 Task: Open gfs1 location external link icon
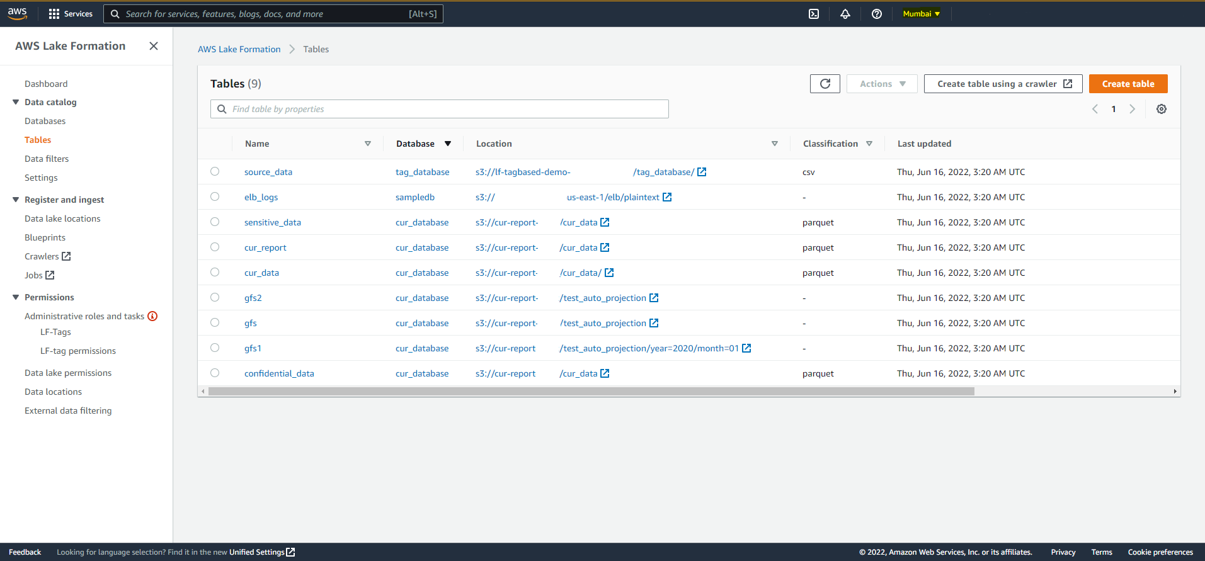(x=746, y=348)
